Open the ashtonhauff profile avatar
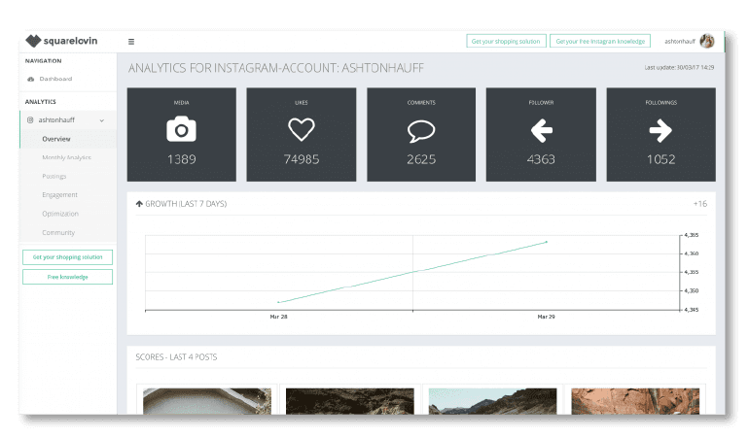749x438 pixels. pos(707,42)
